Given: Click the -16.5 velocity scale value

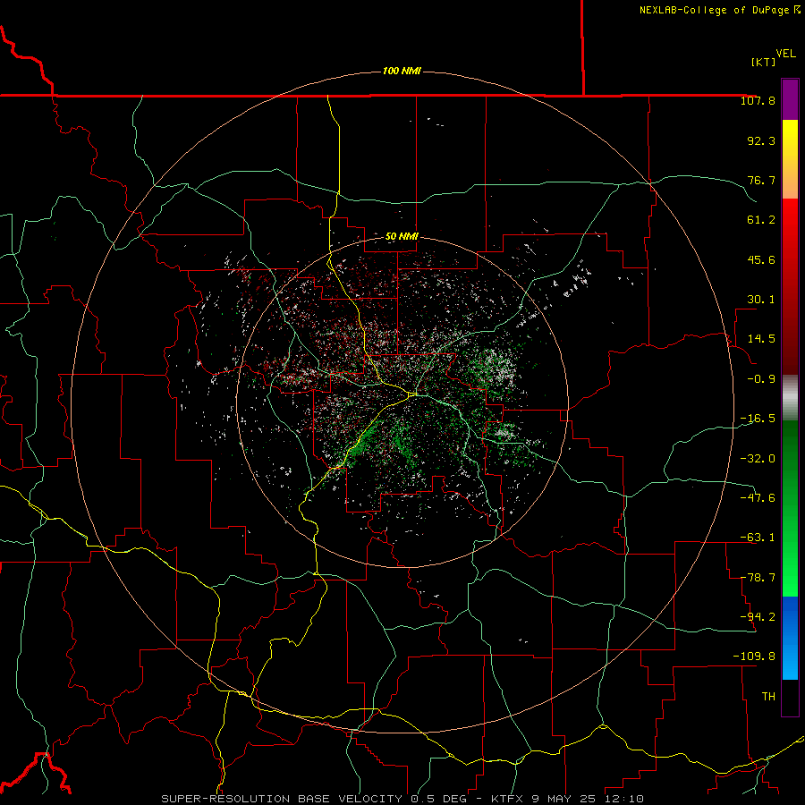Looking at the screenshot, I should click(758, 419).
